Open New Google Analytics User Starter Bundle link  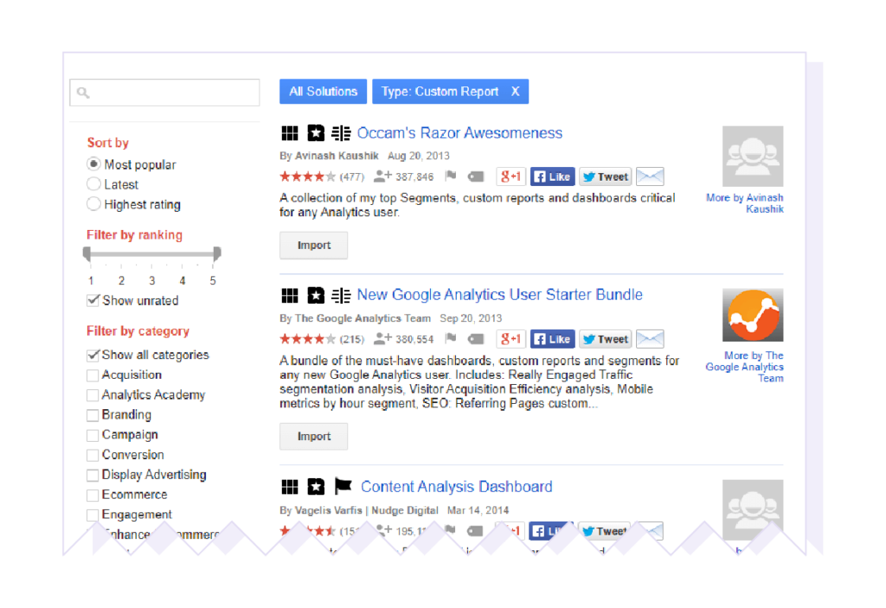click(499, 295)
